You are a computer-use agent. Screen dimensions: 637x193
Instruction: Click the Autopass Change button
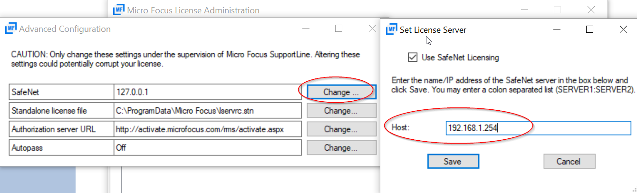coord(341,148)
